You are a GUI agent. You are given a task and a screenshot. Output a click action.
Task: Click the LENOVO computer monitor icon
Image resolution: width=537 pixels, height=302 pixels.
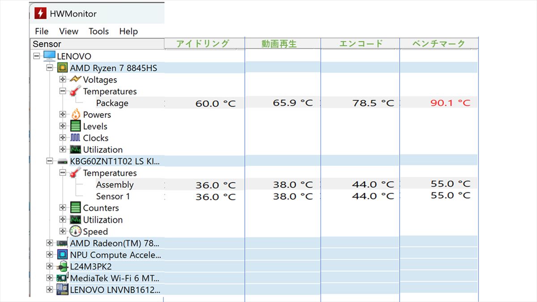[x=50, y=56]
